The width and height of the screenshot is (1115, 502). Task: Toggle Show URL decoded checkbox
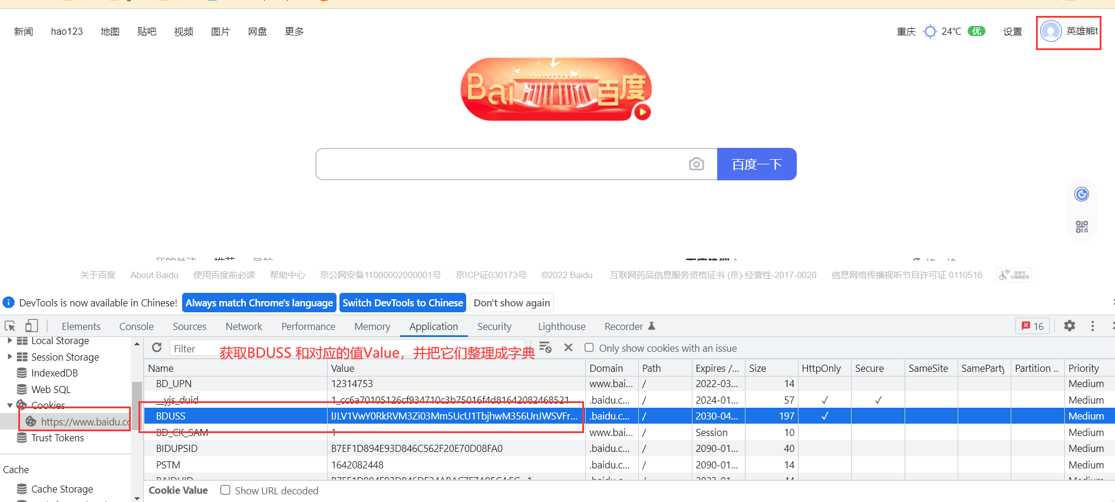click(x=225, y=490)
